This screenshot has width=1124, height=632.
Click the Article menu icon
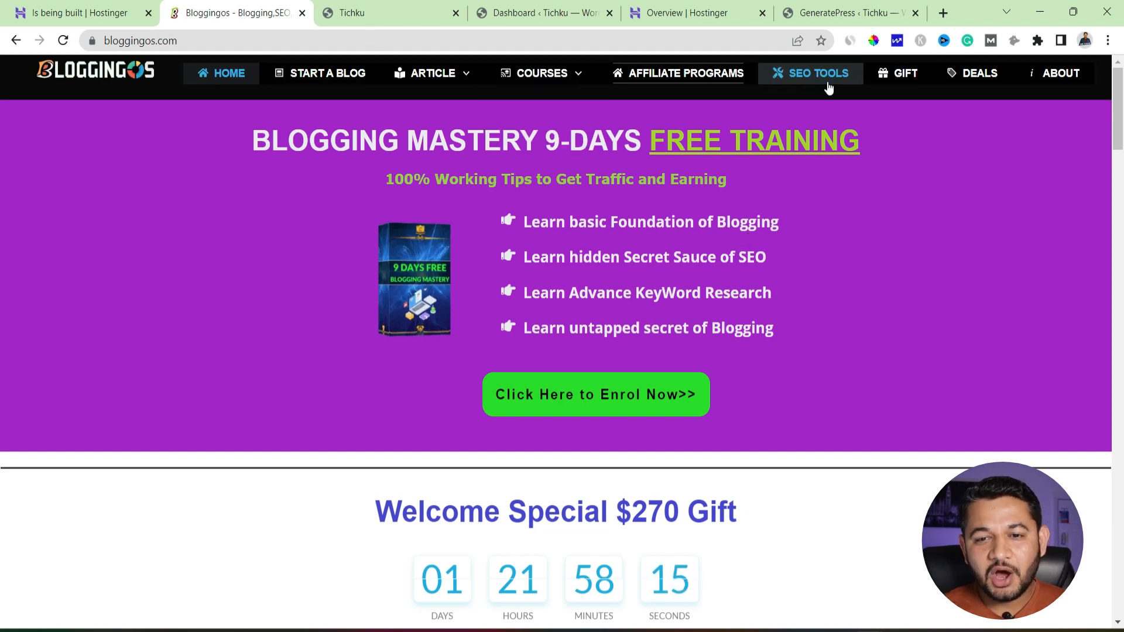[x=399, y=73]
